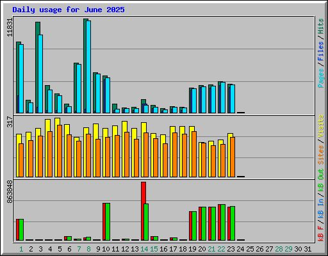Click the 'kB Out' legend label
Viewport: 328px width, 256px height.
(x=321, y=180)
